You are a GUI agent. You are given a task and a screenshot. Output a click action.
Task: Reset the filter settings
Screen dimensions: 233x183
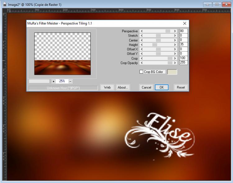[x=181, y=87]
